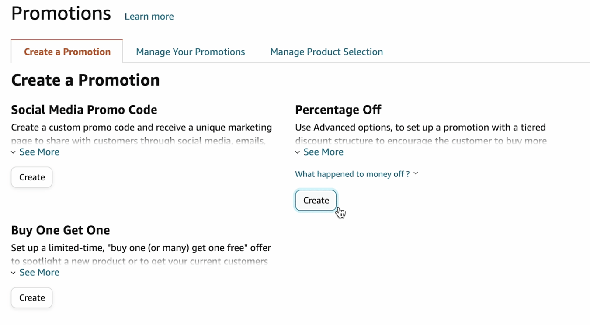Click the Promotions page title
The height and width of the screenshot is (325, 590).
[61, 13]
